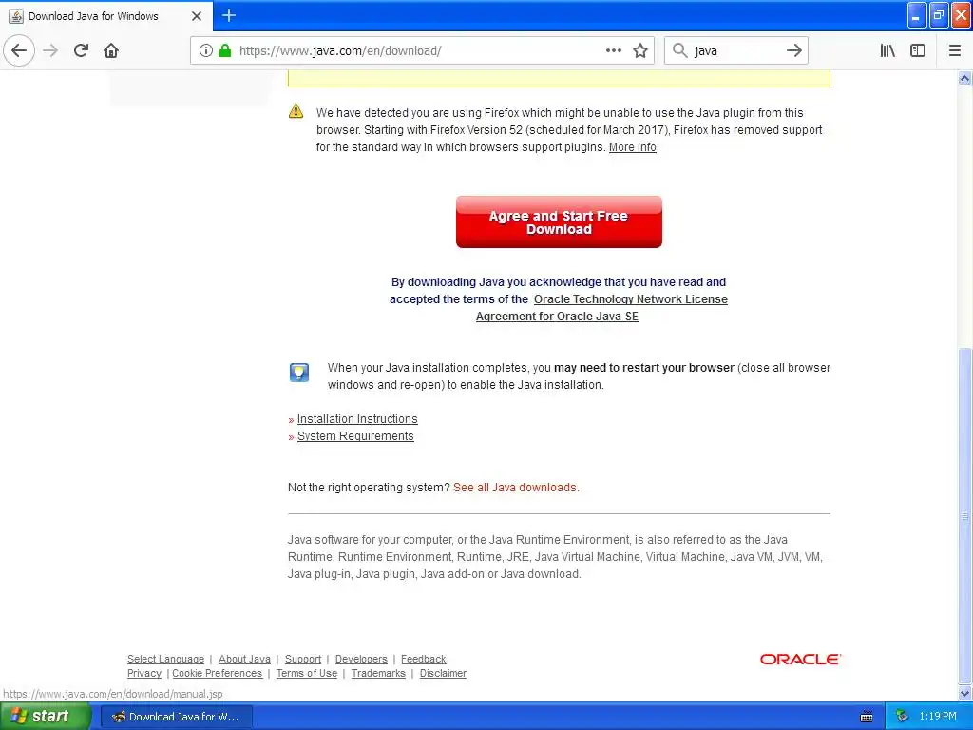Viewport: 973px width, 730px height.
Task: Toggle the sidebar view
Action: [x=918, y=51]
